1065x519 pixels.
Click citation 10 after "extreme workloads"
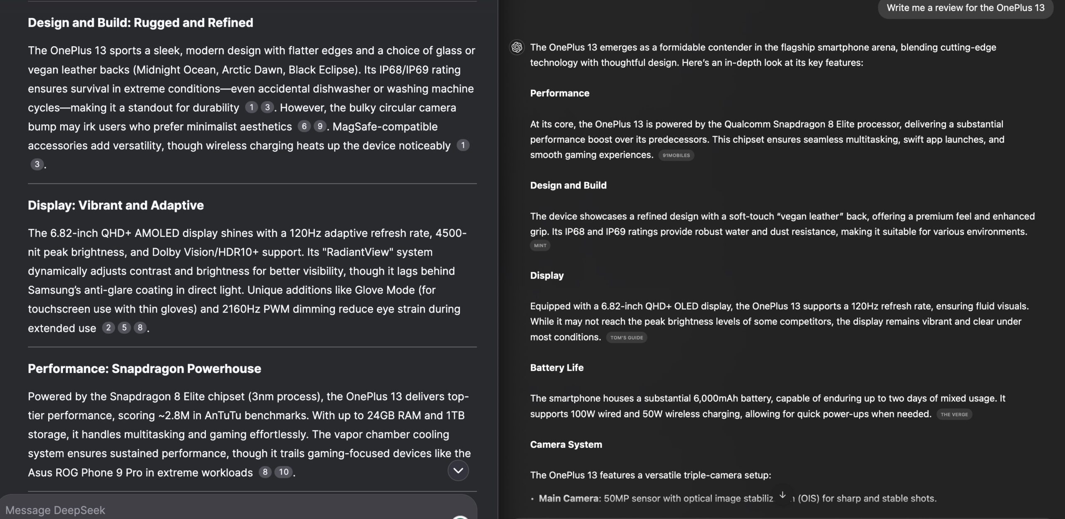(284, 472)
